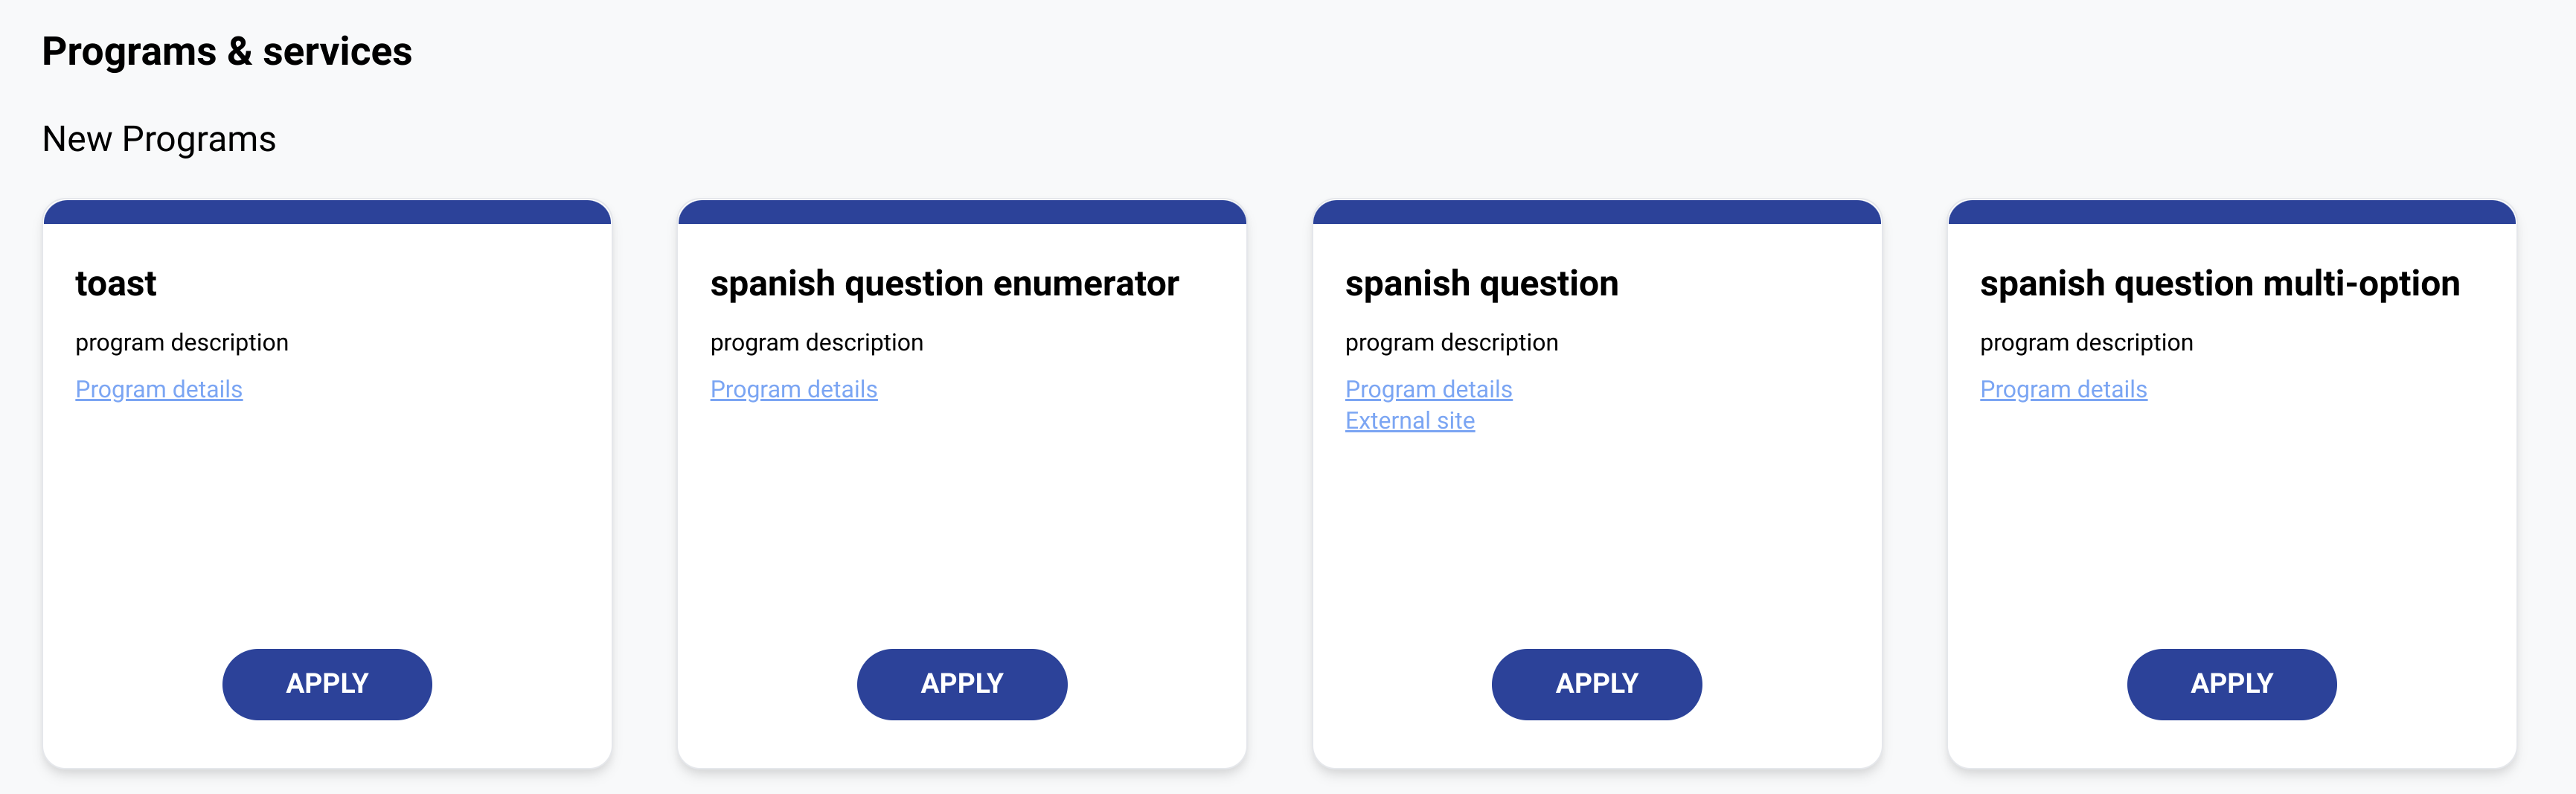Image resolution: width=2576 pixels, height=794 pixels.
Task: Visit the External site link for spanish question
Action: (1410, 421)
